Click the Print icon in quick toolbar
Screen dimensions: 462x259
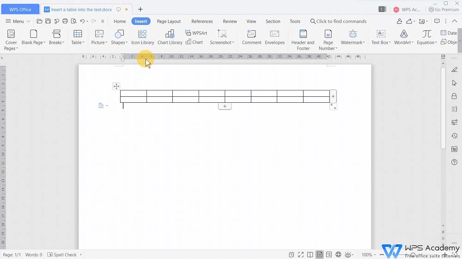click(65, 21)
